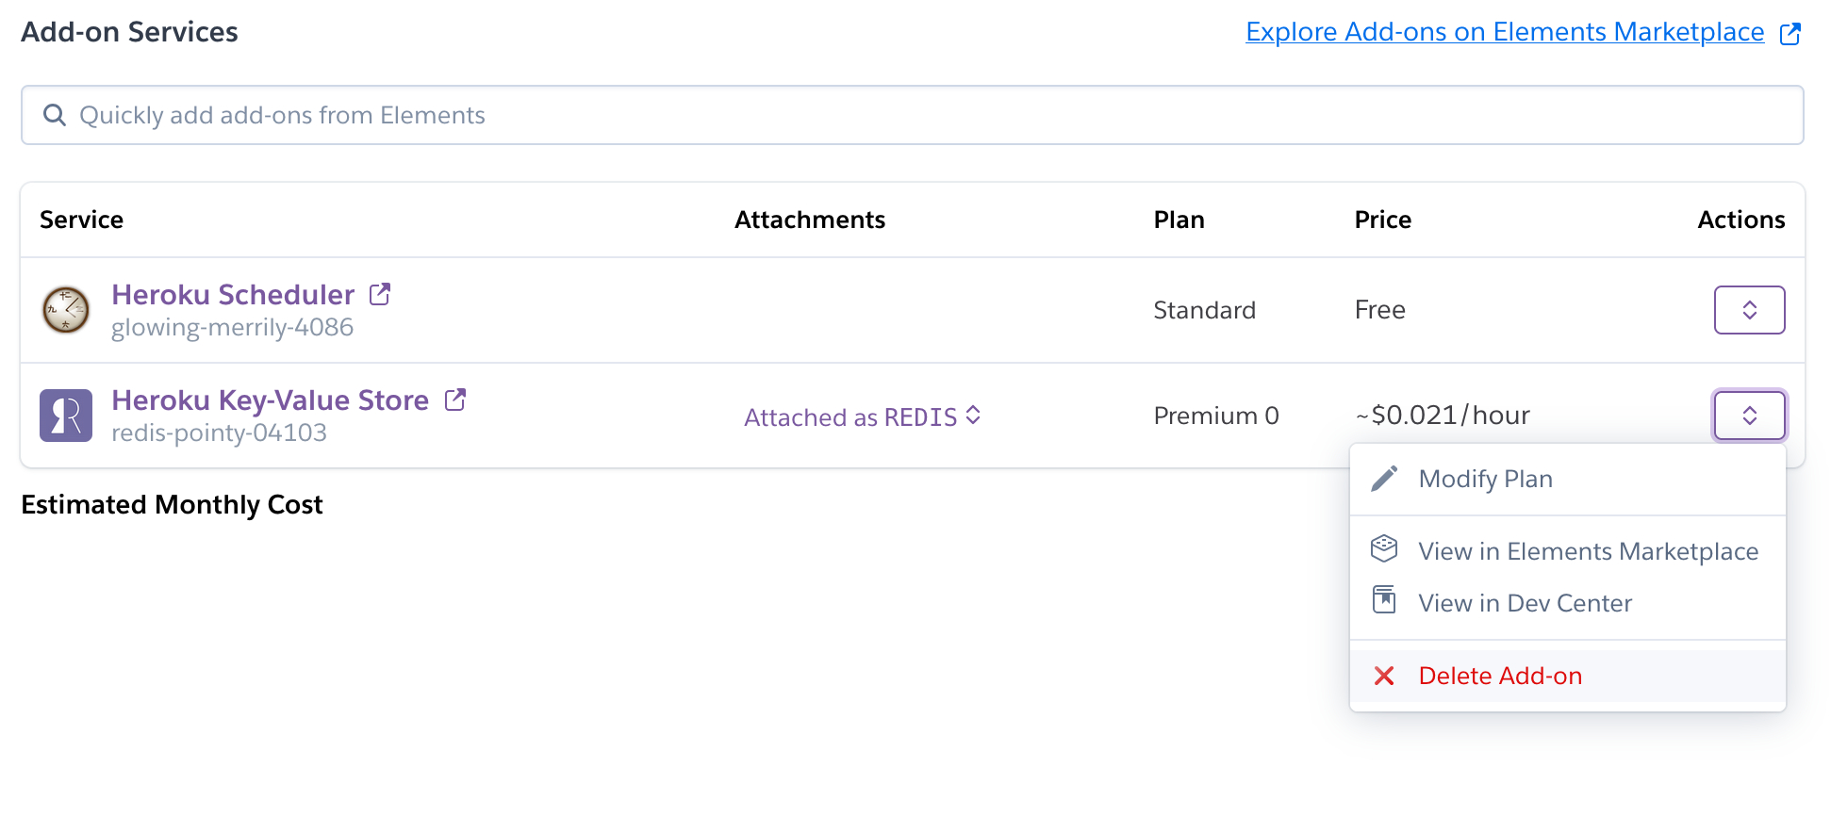Open Explore Add-ons on Elements Marketplace link
This screenshot has width=1831, height=816.
(1504, 32)
